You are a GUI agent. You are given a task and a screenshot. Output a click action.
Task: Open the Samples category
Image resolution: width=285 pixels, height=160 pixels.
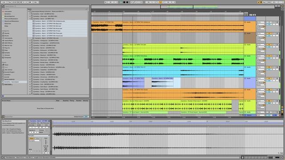click(7, 53)
